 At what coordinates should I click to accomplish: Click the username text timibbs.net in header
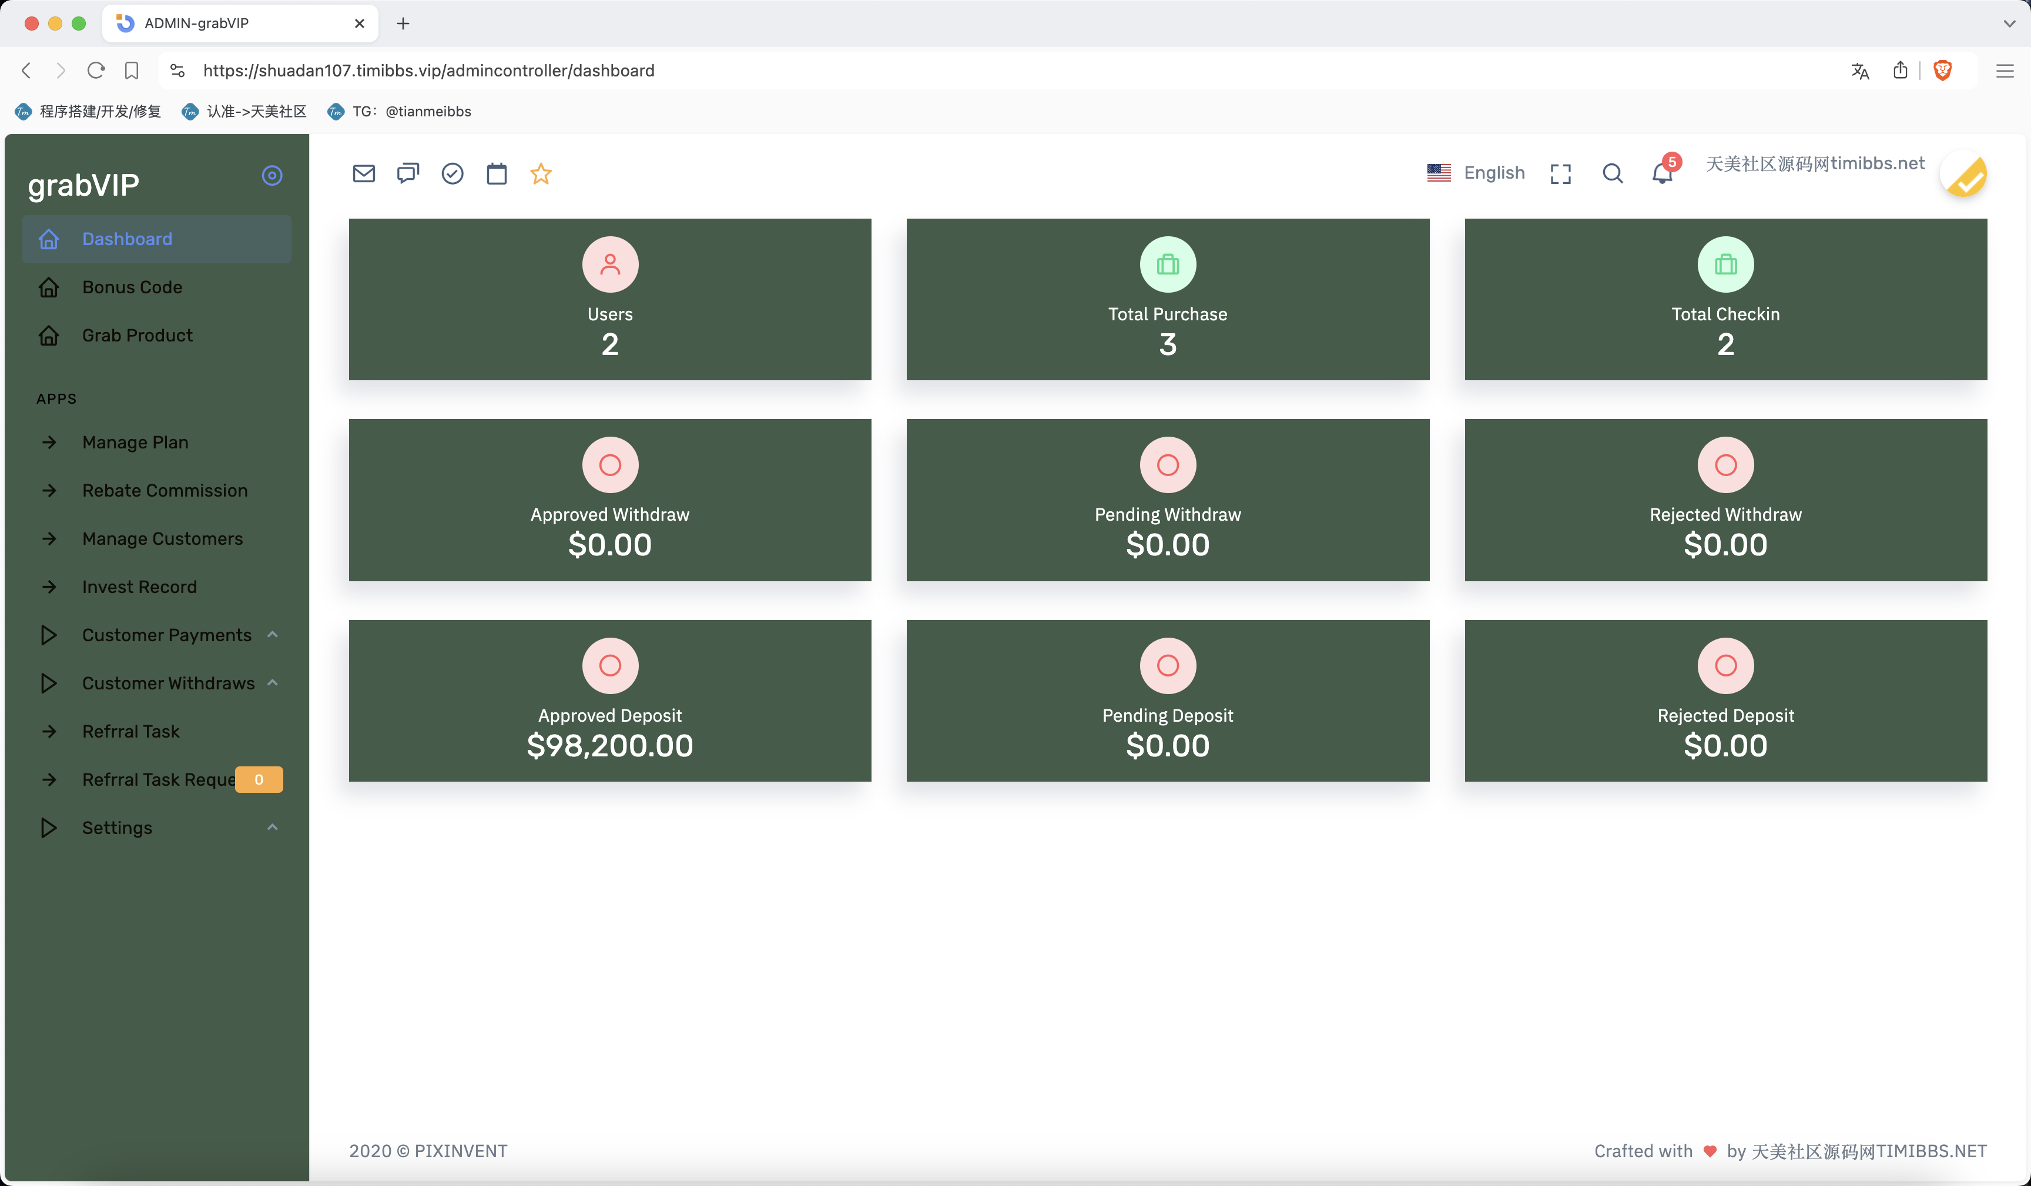pyautogui.click(x=1815, y=163)
